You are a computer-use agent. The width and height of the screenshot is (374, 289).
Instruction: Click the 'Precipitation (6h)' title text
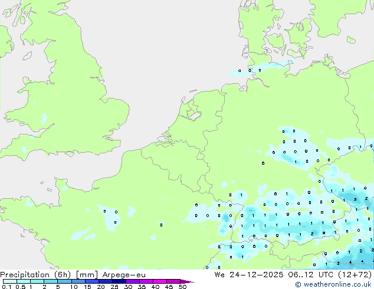tap(35, 275)
